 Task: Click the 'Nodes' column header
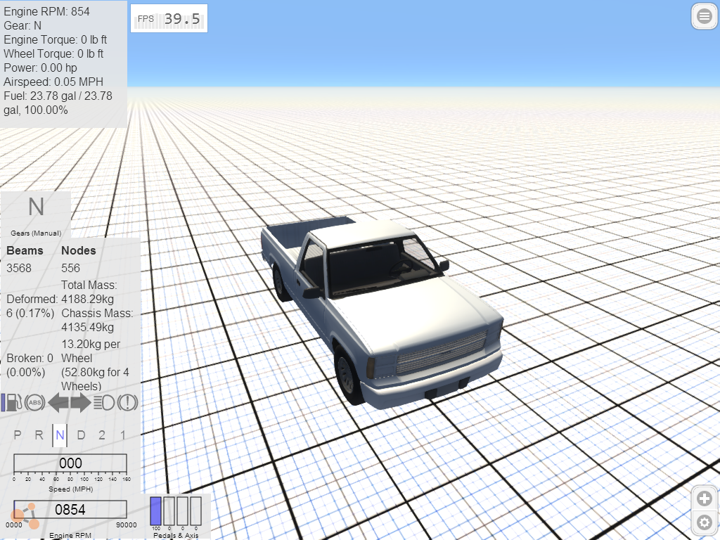coord(79,251)
